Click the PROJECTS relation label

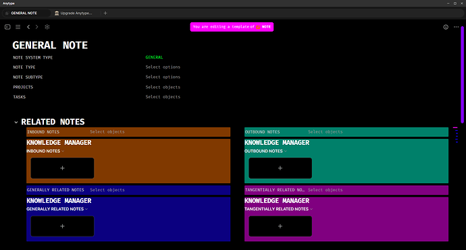point(23,87)
